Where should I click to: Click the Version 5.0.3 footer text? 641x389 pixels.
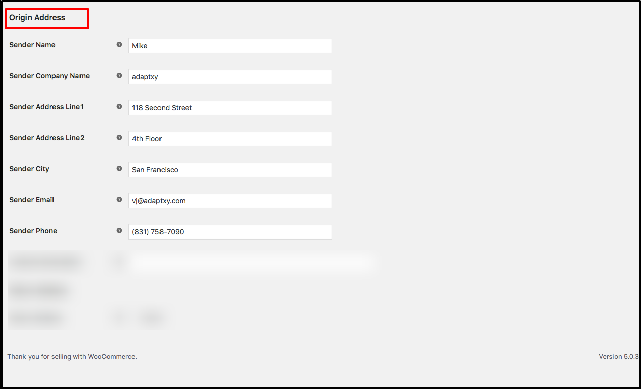pyautogui.click(x=619, y=356)
